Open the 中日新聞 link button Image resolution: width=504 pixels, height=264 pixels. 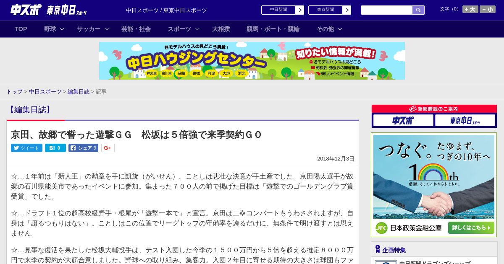pyautogui.click(x=278, y=10)
